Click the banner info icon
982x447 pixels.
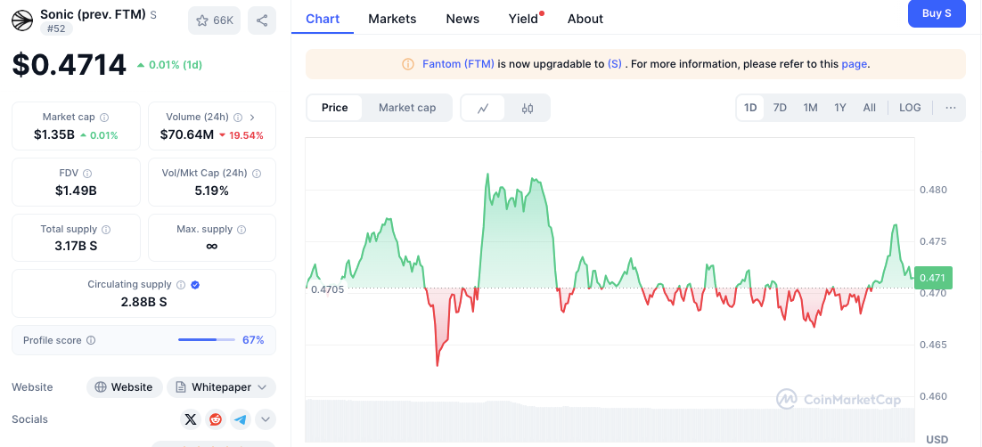pyautogui.click(x=408, y=64)
